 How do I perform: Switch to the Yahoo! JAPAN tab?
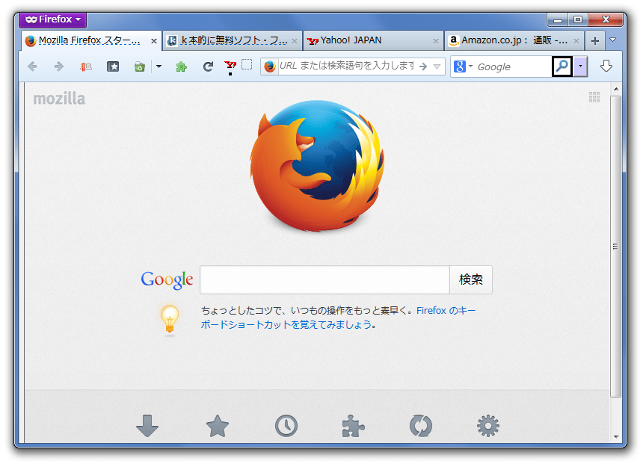click(373, 40)
